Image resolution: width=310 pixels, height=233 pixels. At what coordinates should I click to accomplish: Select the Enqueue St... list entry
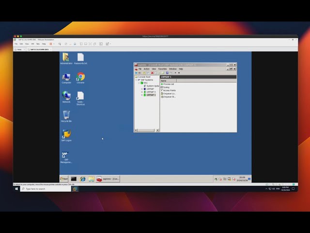pos(170,97)
